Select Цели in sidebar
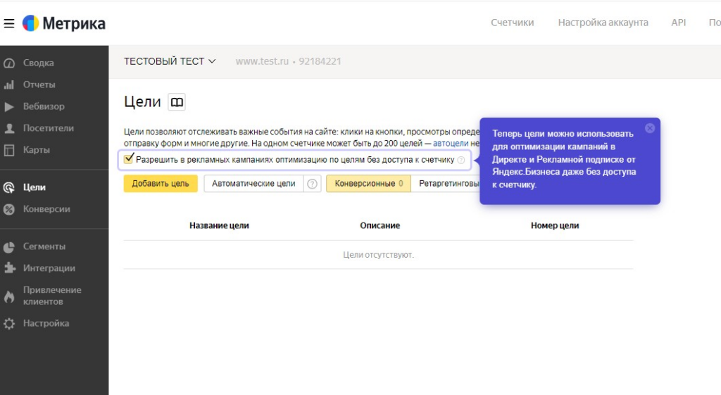 [x=34, y=187]
